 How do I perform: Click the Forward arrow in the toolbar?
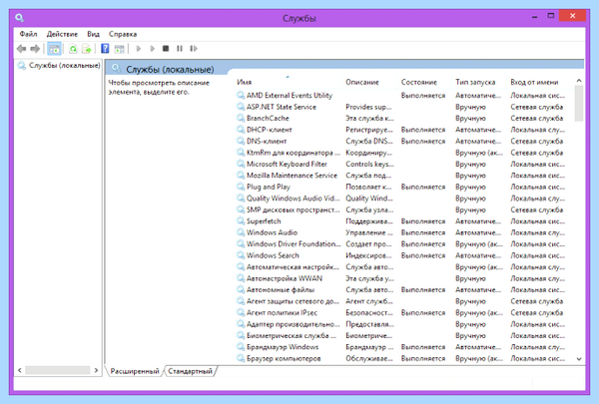(35, 49)
